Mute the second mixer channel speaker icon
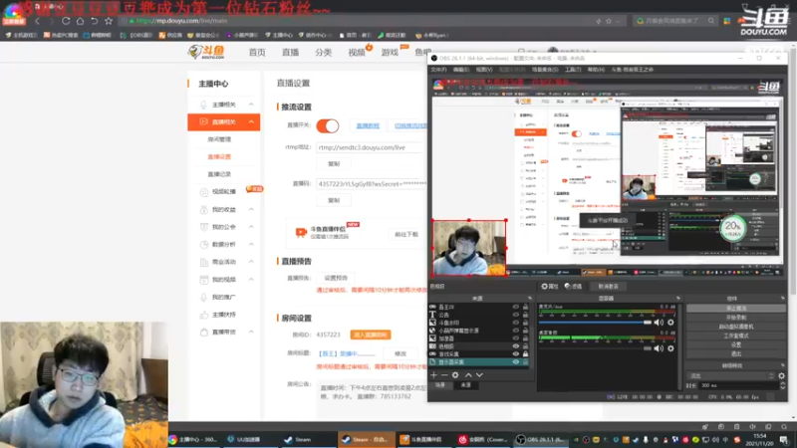 659,347
